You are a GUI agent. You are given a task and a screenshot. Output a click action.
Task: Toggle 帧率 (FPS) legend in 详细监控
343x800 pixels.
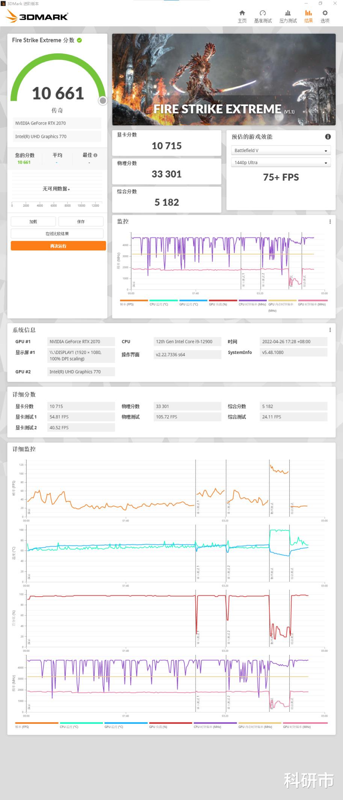tap(36, 725)
